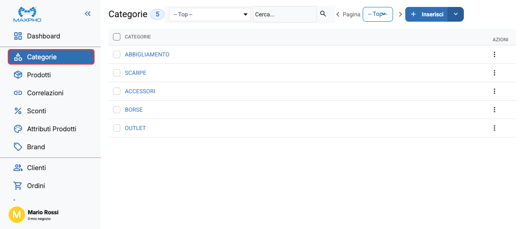The image size is (524, 229).
Task: Open the BORSE category link
Action: coord(134,110)
